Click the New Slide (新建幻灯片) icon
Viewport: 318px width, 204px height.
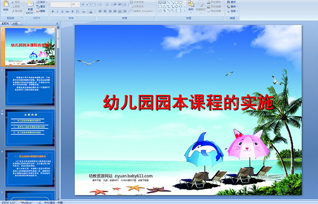tap(30, 4)
